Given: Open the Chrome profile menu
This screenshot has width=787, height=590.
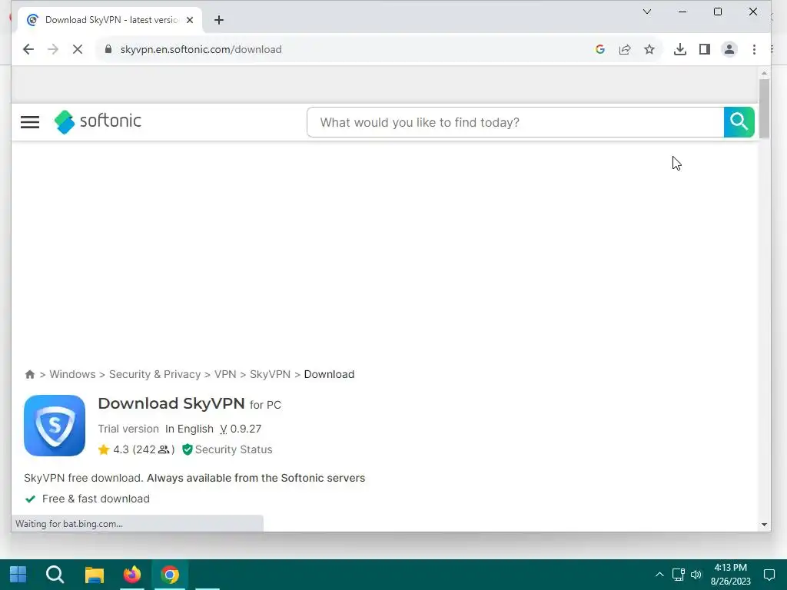Looking at the screenshot, I should pyautogui.click(x=729, y=49).
